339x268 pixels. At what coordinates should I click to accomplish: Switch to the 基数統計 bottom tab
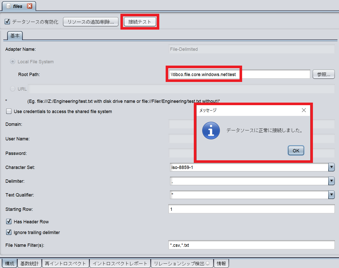tap(29, 263)
